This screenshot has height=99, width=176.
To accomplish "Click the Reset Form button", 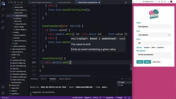I will tap(156, 62).
